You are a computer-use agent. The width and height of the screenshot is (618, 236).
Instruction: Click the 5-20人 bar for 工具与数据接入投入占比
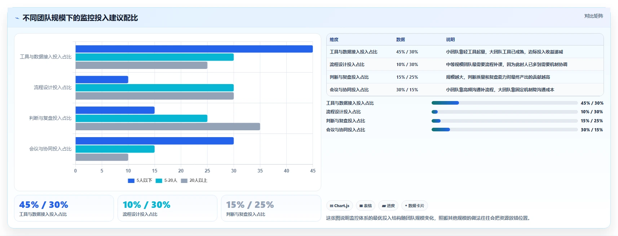[154, 57]
